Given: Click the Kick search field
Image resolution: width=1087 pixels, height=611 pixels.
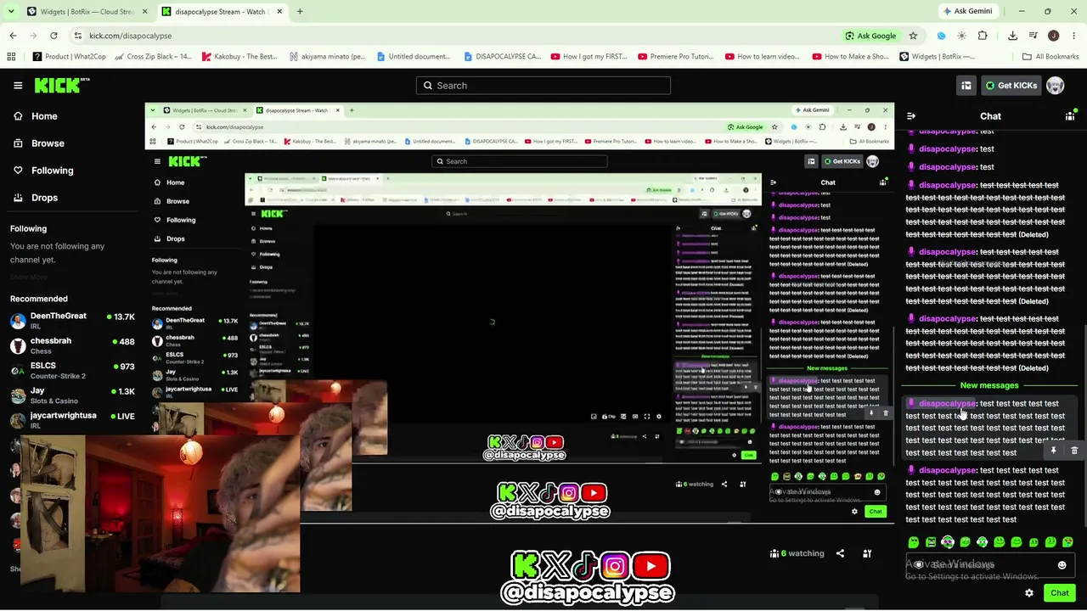Looking at the screenshot, I should [543, 86].
